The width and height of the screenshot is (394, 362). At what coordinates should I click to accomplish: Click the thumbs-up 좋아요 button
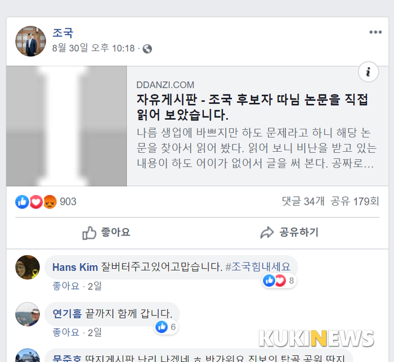point(106,233)
